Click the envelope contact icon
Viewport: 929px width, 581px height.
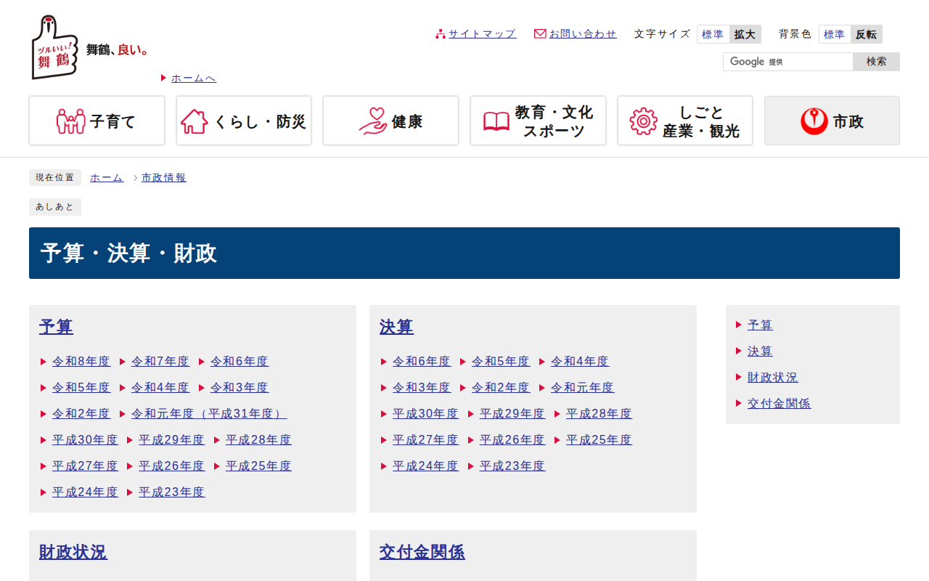(x=540, y=33)
